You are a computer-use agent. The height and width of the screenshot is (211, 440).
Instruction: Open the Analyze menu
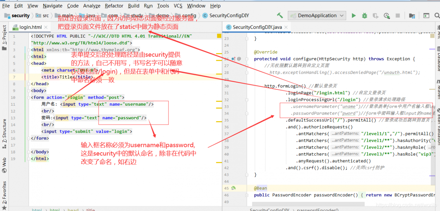pos(92,5)
